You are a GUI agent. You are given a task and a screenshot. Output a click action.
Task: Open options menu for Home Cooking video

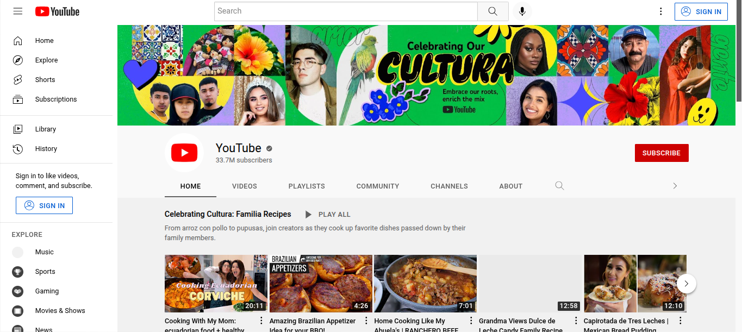click(471, 321)
